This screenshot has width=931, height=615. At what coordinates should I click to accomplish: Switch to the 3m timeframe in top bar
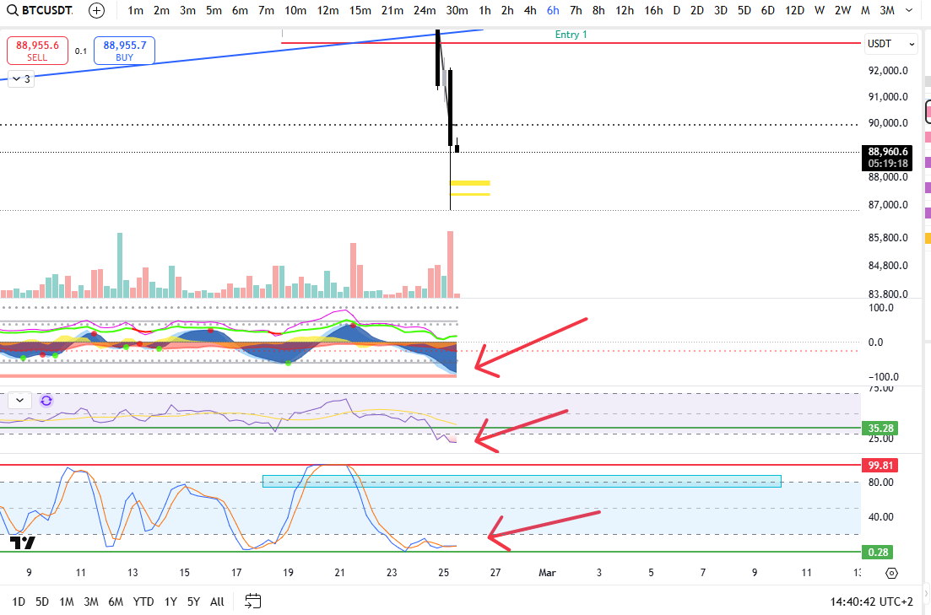tap(187, 10)
